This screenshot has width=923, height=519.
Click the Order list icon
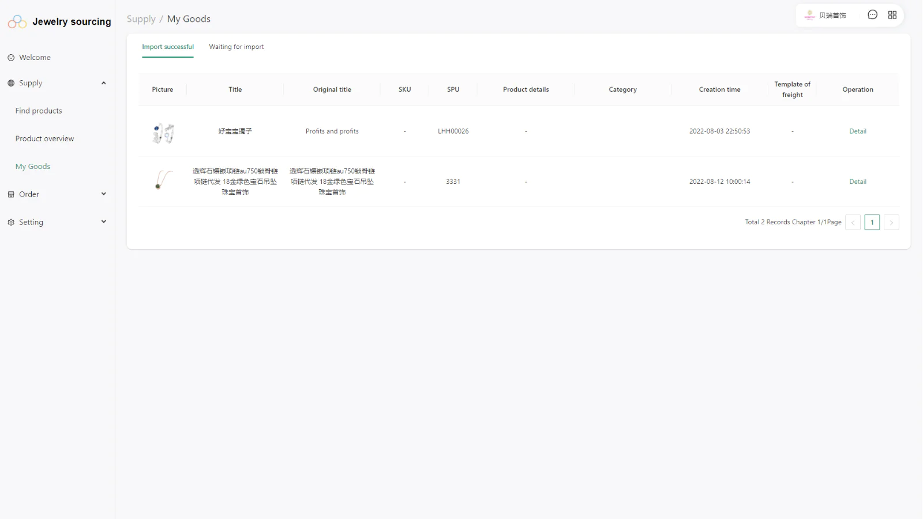point(11,194)
